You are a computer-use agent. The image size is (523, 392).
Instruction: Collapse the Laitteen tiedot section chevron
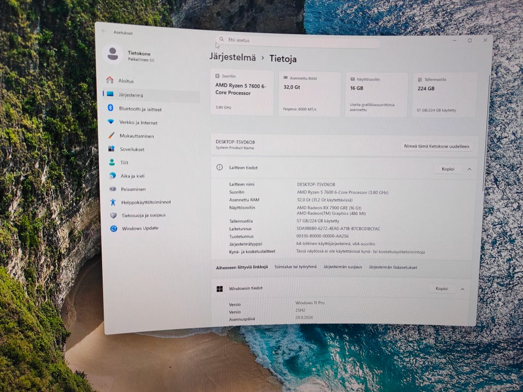click(x=469, y=169)
